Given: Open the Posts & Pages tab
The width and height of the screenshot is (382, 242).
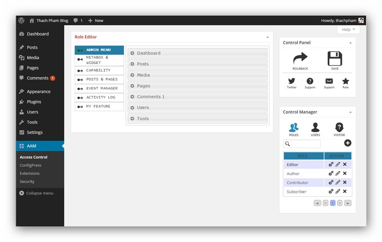Looking at the screenshot, I should pos(99,80).
